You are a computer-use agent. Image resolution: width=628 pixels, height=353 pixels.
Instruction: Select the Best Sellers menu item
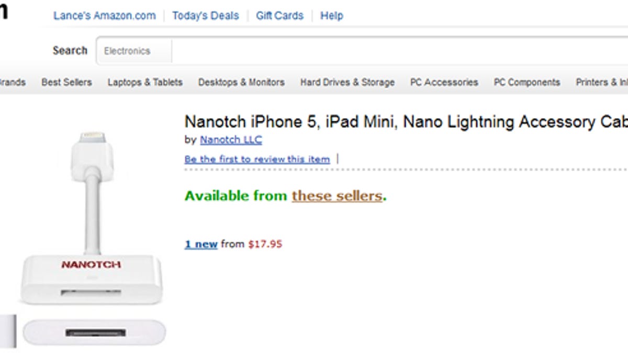point(66,82)
